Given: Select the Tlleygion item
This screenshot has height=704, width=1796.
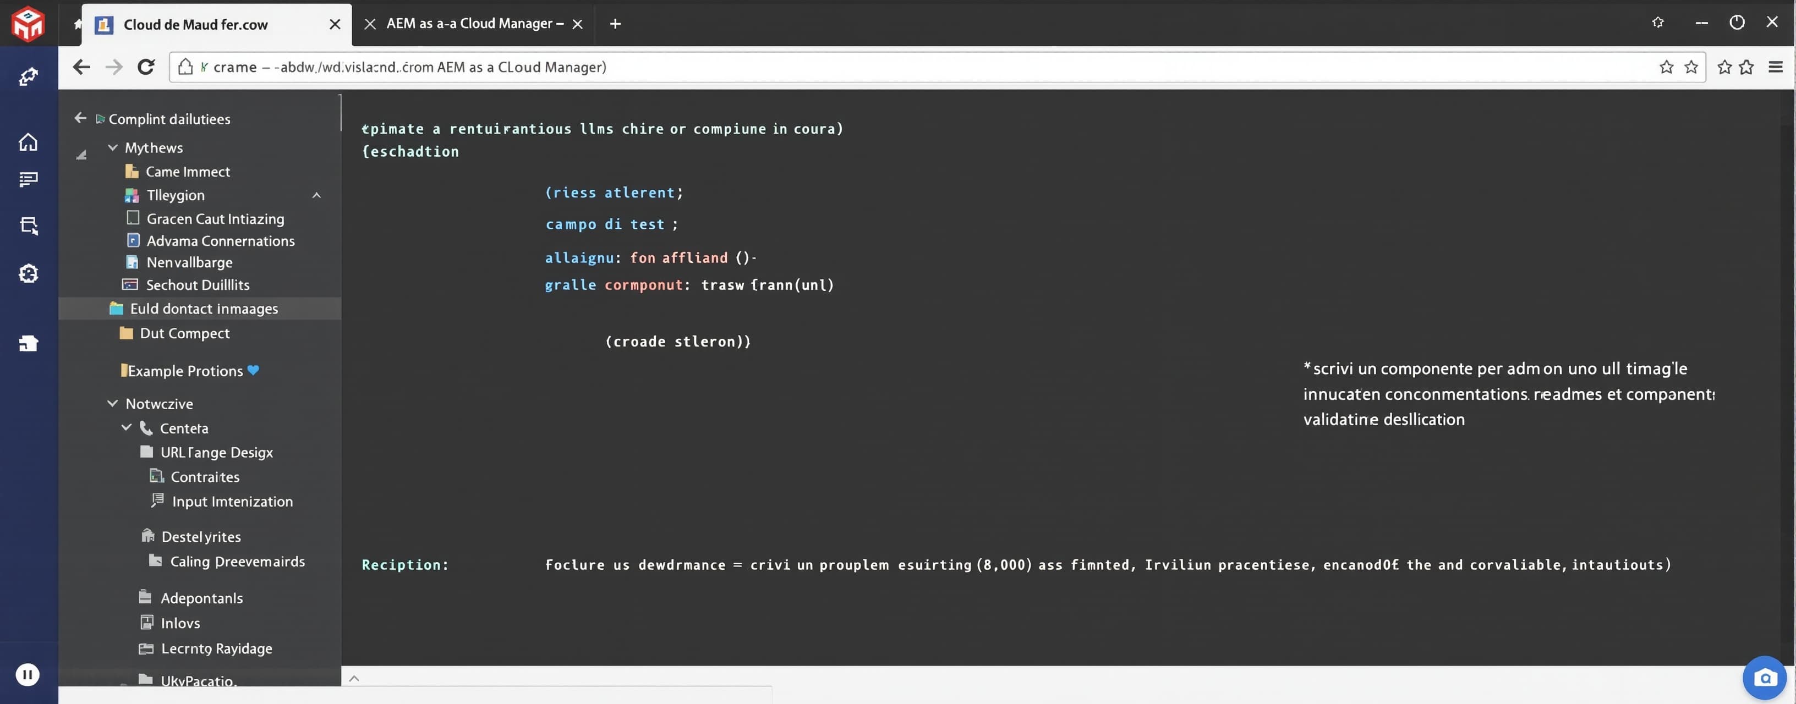Looking at the screenshot, I should point(175,195).
